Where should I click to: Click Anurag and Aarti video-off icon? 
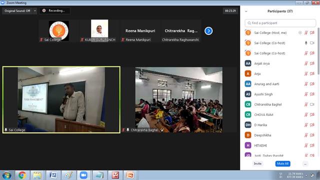[312, 84]
